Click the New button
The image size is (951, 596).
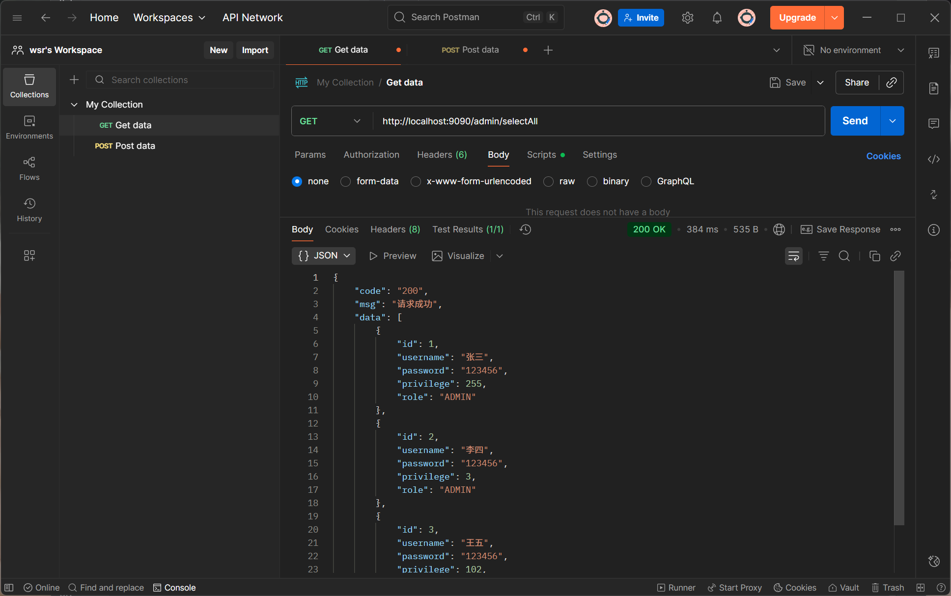coord(219,50)
